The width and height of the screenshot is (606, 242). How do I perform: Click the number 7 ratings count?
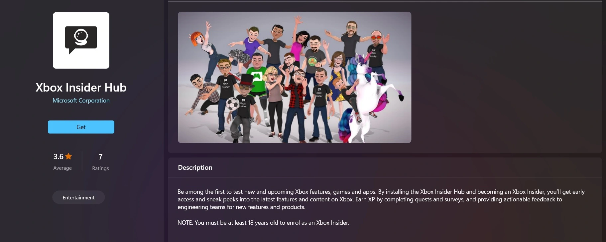[x=100, y=157]
